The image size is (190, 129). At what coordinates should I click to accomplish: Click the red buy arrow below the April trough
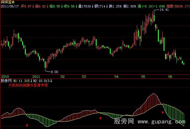[101, 118]
